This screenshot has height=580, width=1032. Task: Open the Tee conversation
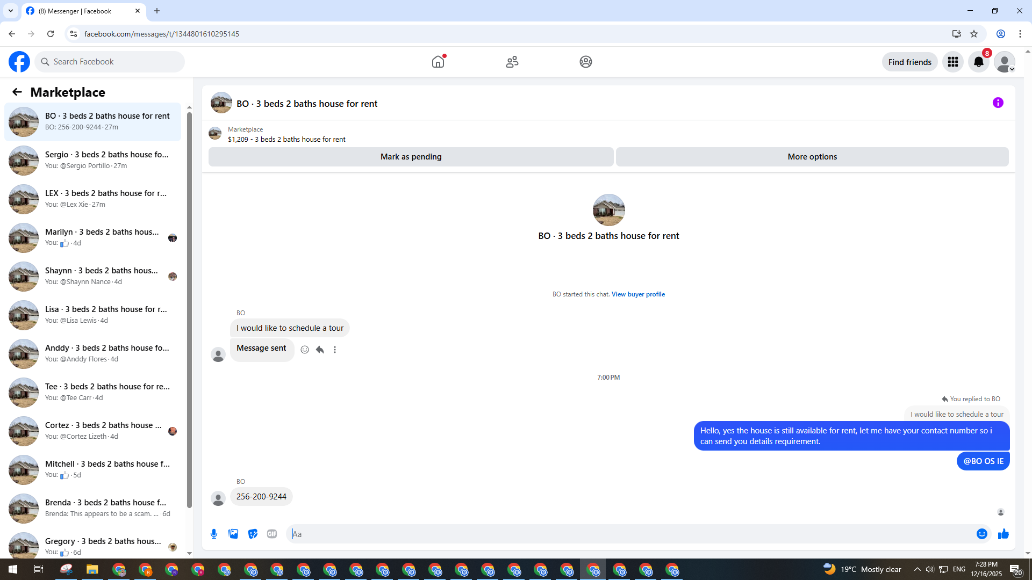pyautogui.click(x=93, y=393)
